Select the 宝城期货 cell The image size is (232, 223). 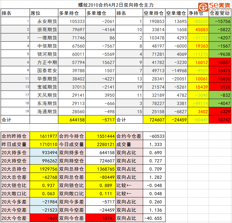pyautogui.click(x=44, y=87)
